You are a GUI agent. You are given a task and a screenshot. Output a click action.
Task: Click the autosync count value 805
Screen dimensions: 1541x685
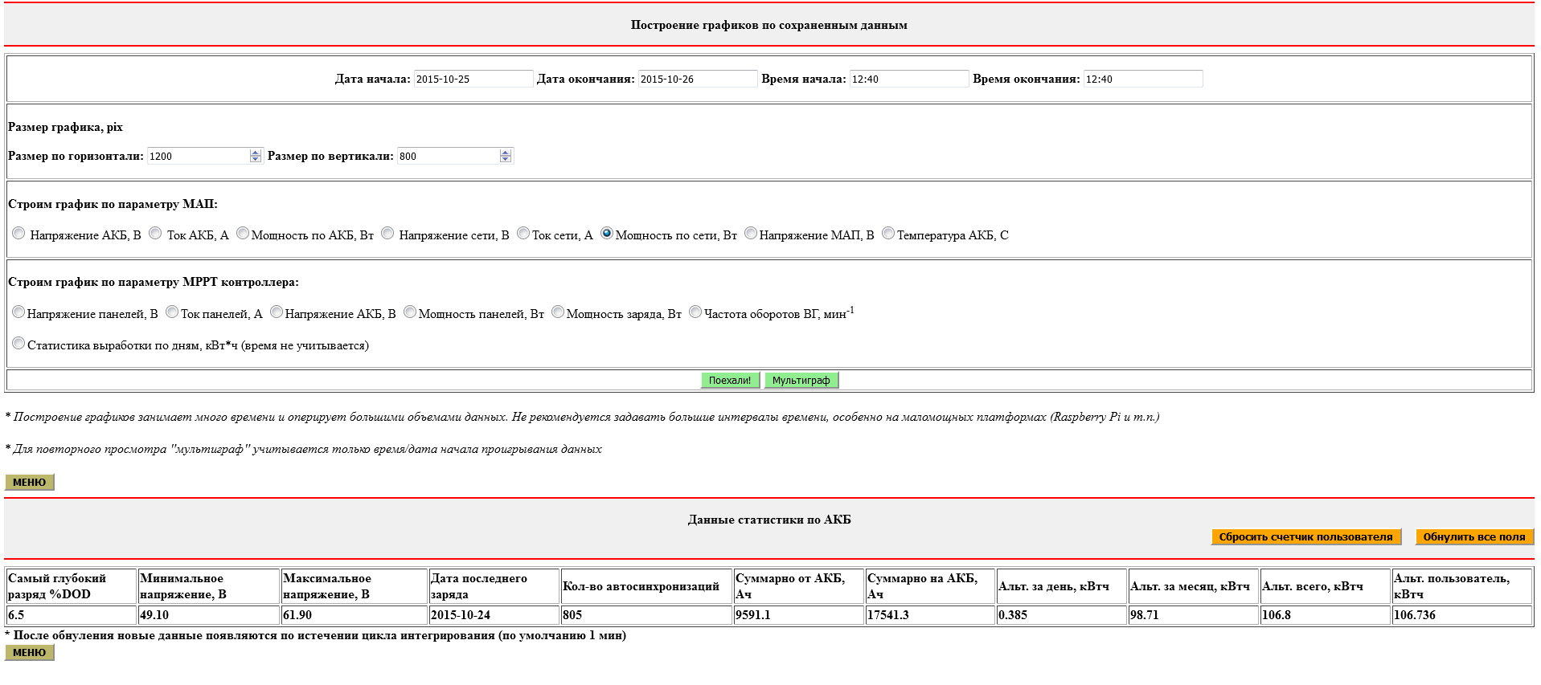click(x=572, y=615)
